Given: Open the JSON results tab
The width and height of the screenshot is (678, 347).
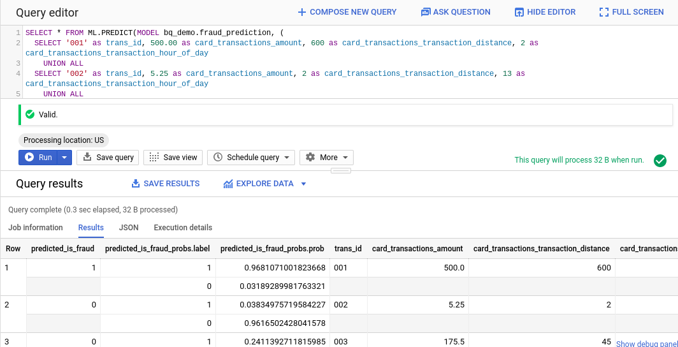Looking at the screenshot, I should click(129, 228).
